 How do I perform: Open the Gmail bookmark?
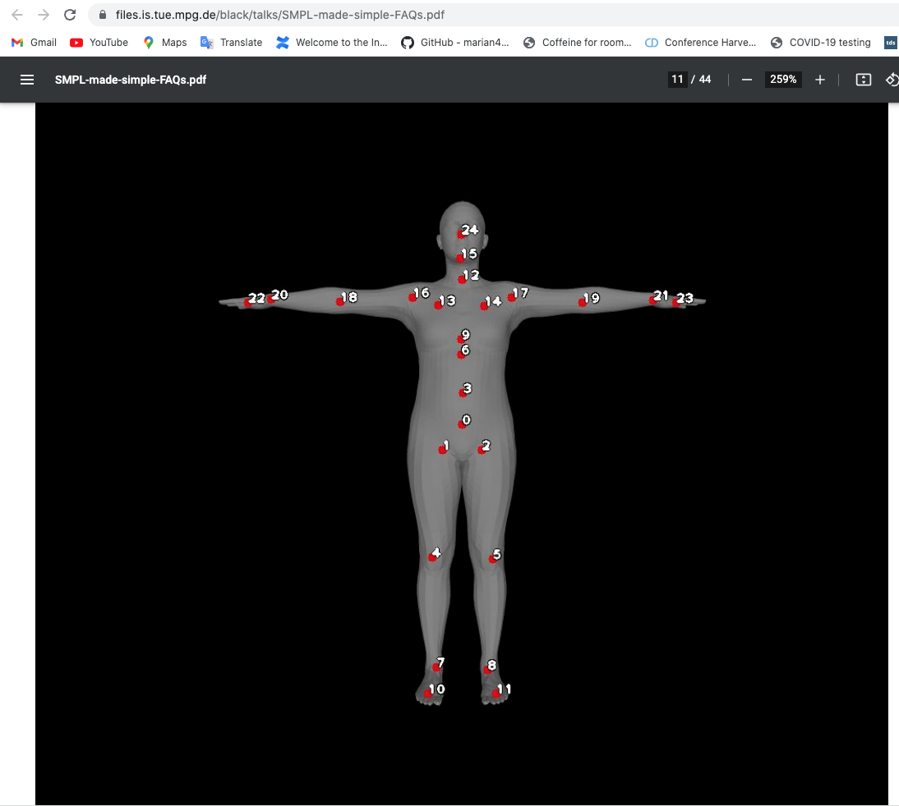pos(33,43)
